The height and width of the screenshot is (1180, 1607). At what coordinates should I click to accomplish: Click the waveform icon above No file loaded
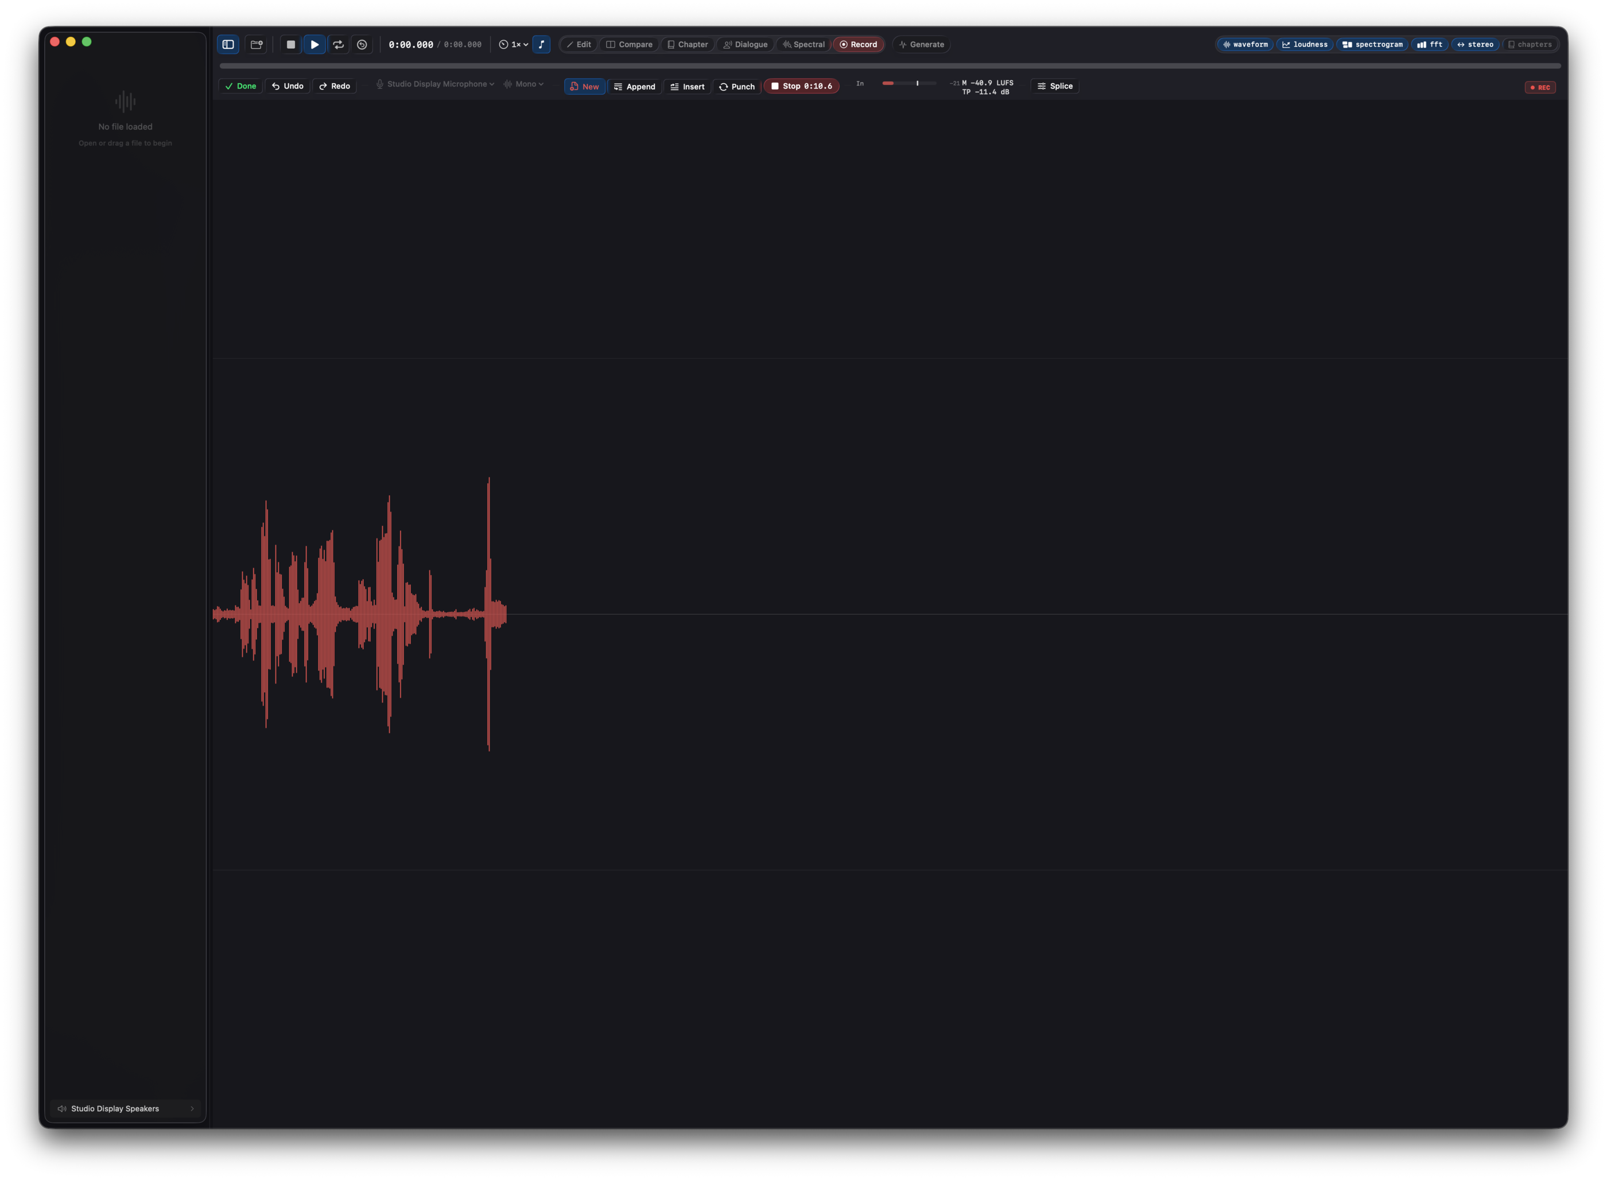coord(125,102)
